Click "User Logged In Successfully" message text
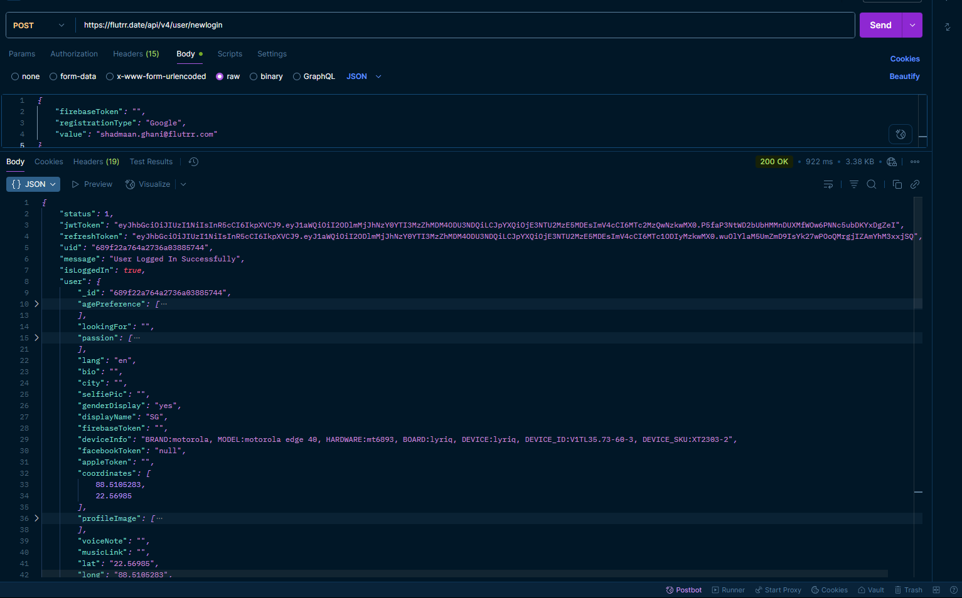 175,259
